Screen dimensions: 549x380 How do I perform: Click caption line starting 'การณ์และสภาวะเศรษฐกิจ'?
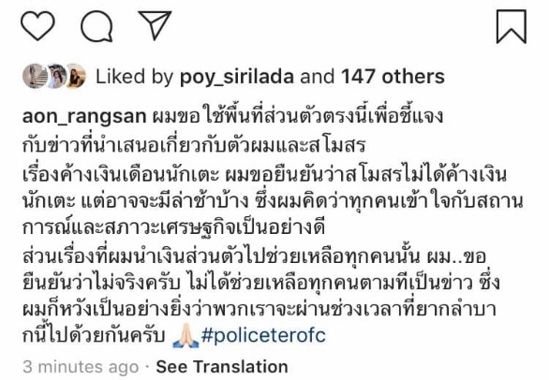pyautogui.click(x=173, y=227)
